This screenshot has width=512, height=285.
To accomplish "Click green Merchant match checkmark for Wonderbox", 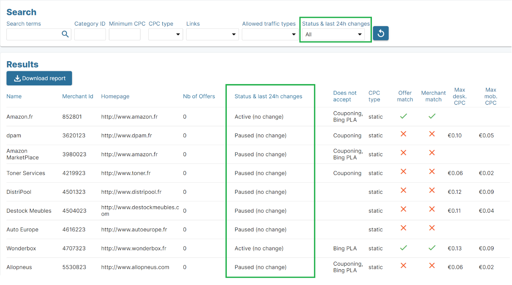I will [432, 248].
